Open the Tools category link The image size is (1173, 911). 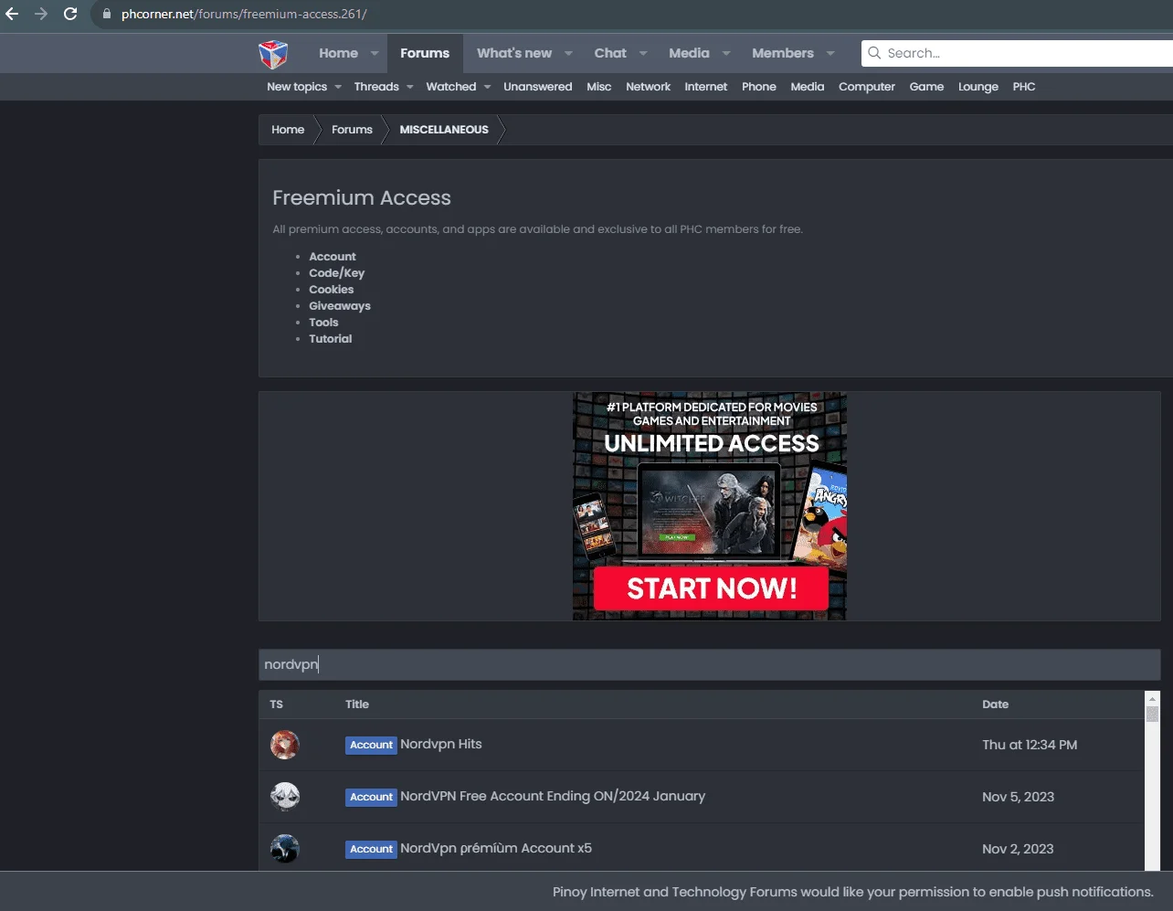point(323,323)
